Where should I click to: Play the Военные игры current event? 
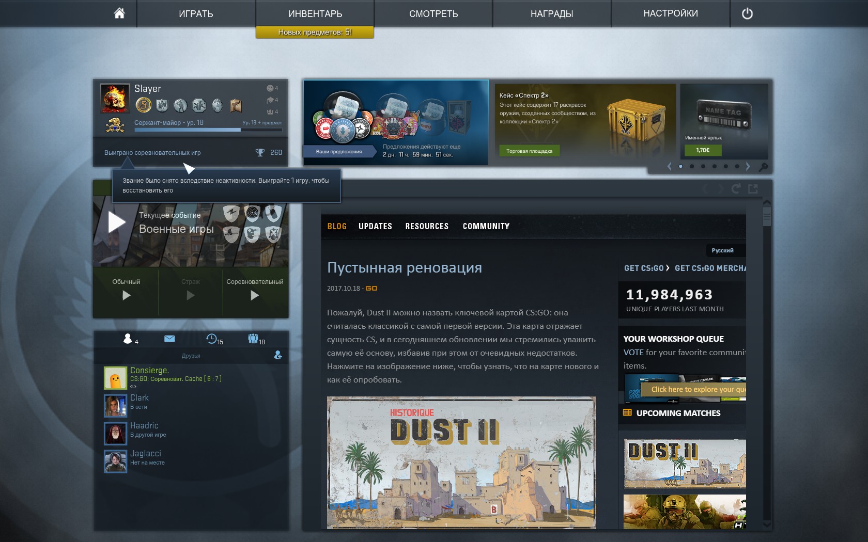click(x=117, y=222)
